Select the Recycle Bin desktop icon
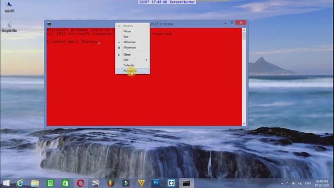 pyautogui.click(x=9, y=27)
